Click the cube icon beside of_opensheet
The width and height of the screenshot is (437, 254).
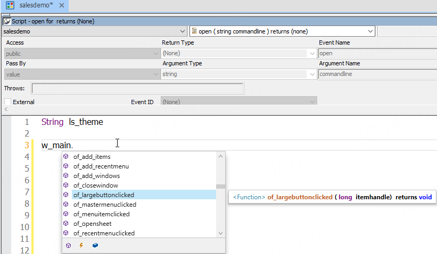click(x=67, y=224)
